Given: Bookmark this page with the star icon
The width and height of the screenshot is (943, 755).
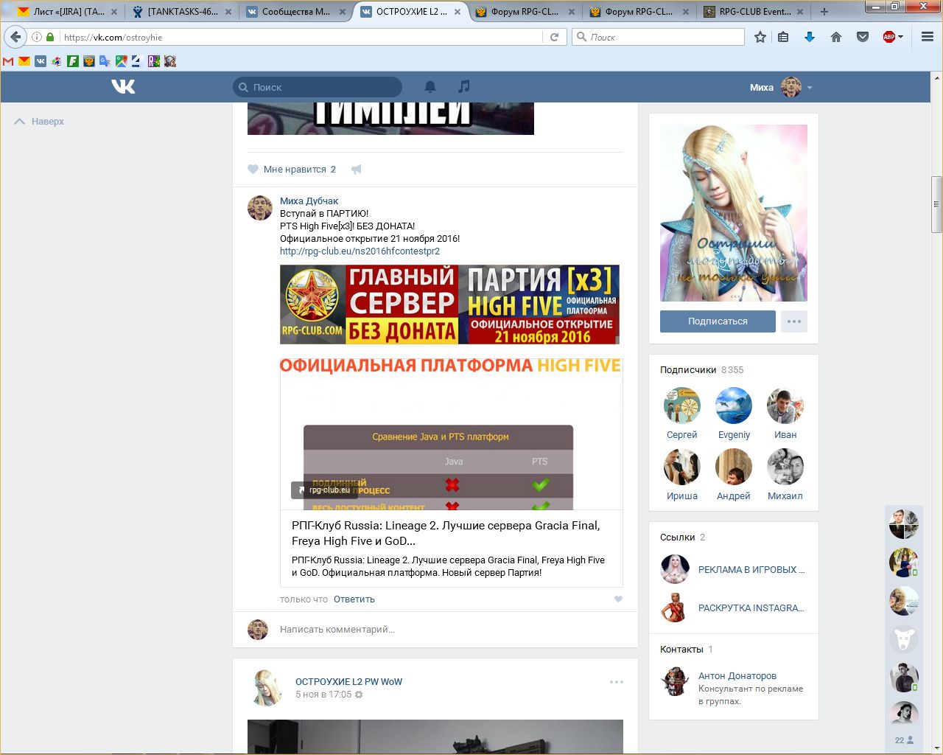Looking at the screenshot, I should coord(760,37).
